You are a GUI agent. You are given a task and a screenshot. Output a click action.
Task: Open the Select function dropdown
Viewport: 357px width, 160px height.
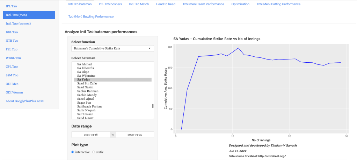[x=112, y=48]
